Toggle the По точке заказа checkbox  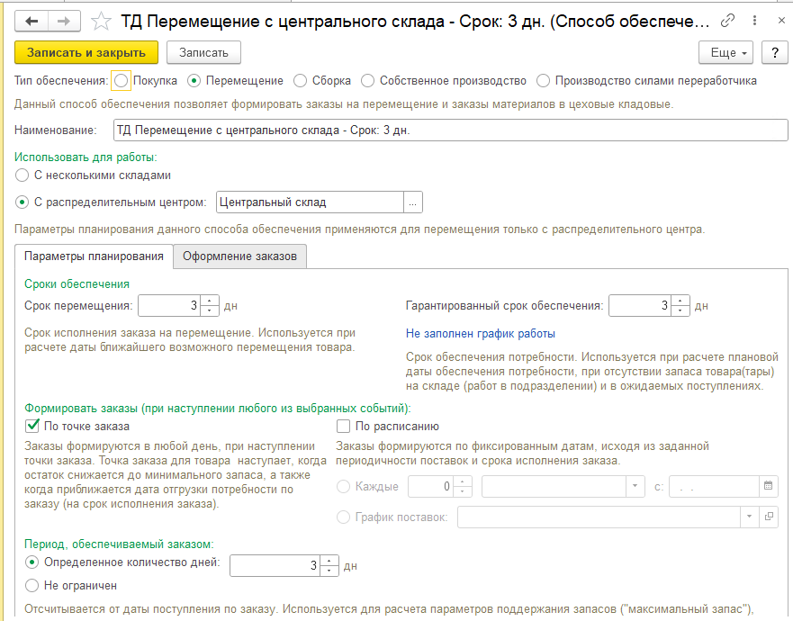pyautogui.click(x=32, y=427)
